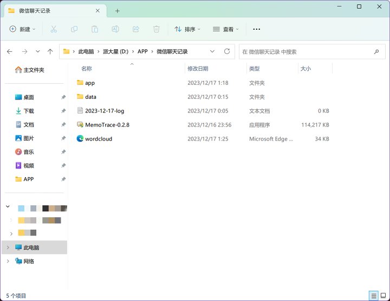Open a new tab with plus button

click(117, 11)
